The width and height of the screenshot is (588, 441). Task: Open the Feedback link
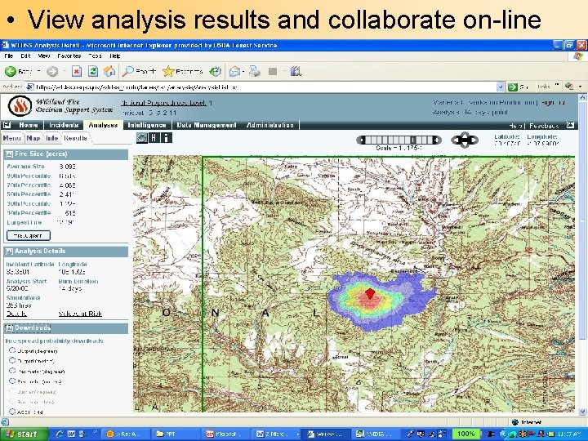pos(544,126)
